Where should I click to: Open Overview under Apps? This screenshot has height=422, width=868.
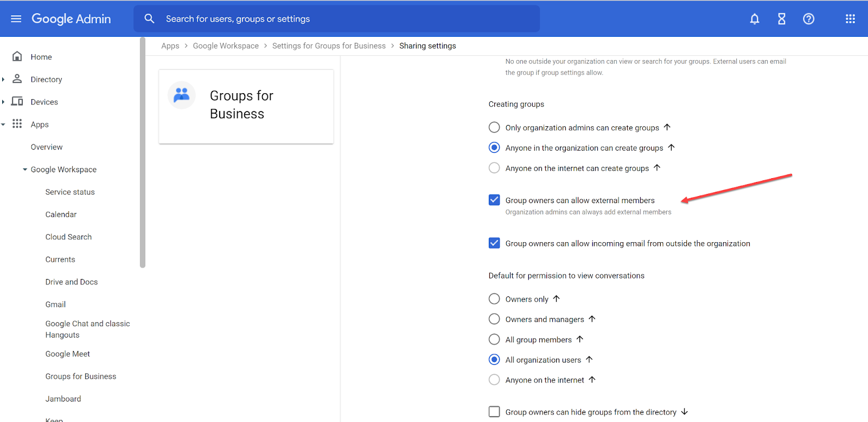(47, 147)
